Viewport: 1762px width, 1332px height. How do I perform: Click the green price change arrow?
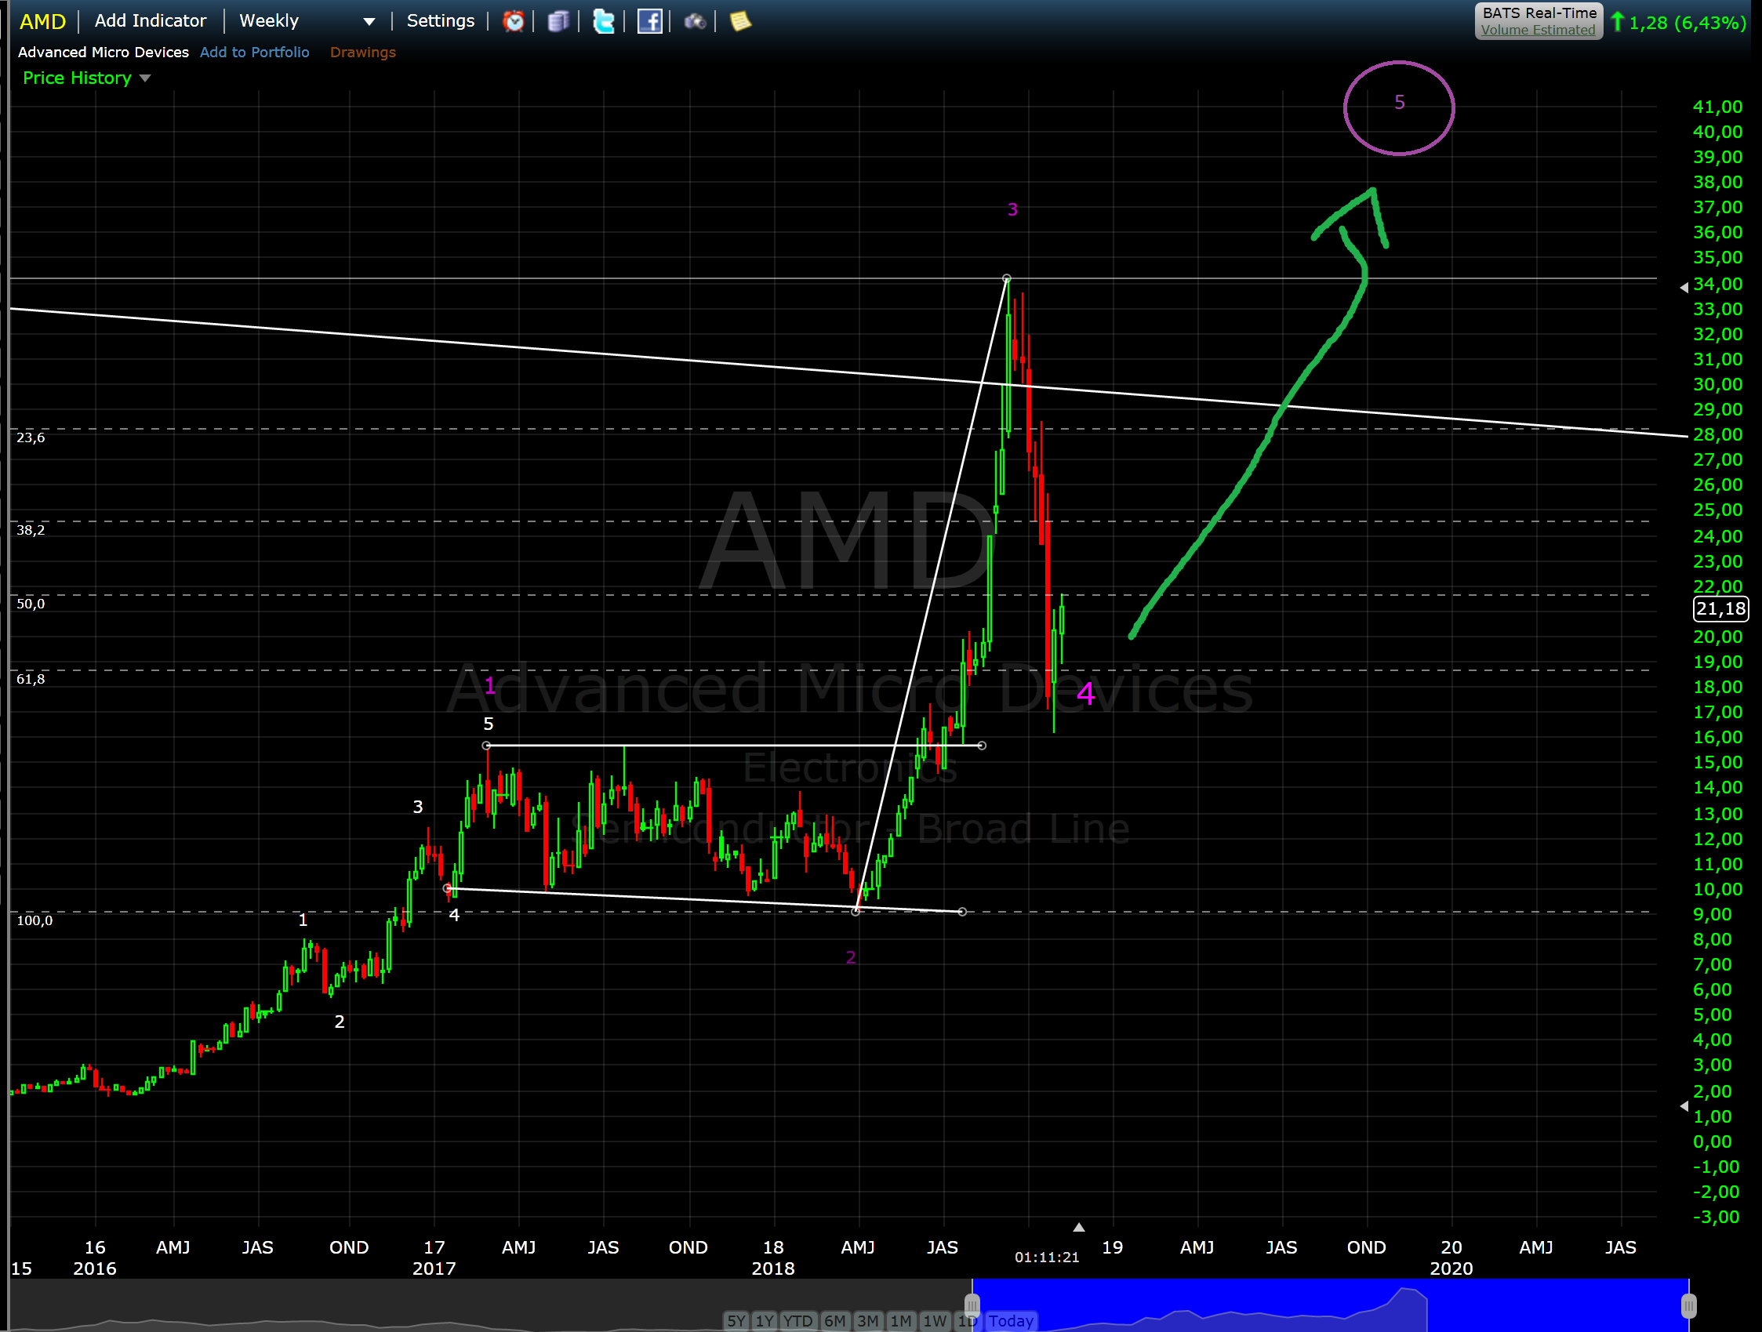coord(1617,21)
